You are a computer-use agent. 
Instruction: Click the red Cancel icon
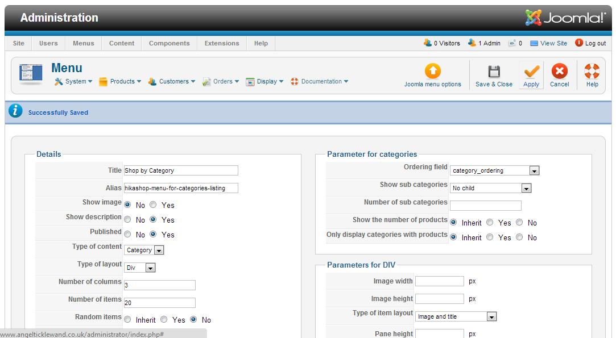pos(560,71)
